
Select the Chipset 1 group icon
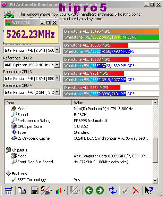coord(9,150)
